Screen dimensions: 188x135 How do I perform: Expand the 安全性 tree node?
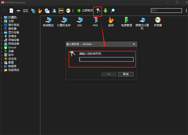[2, 59]
